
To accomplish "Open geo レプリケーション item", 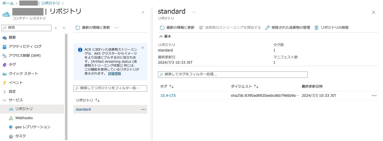I will tap(33, 127).
